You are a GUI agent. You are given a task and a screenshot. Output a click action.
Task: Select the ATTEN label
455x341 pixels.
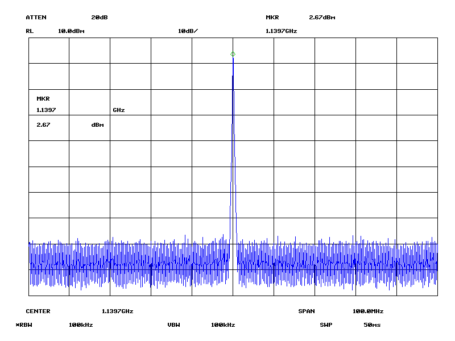[36, 18]
